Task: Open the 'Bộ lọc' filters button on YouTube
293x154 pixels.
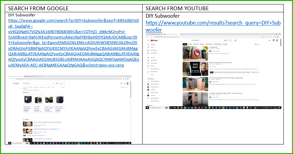Action: (257, 44)
